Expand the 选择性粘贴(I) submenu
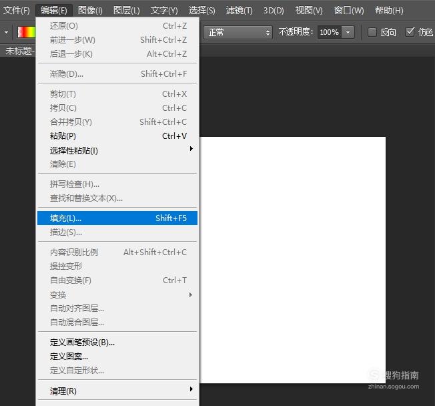Screen dimensions: 435x406 tap(117, 150)
